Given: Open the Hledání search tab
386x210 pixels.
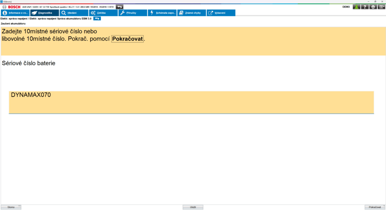Looking at the screenshot, I should [74, 13].
